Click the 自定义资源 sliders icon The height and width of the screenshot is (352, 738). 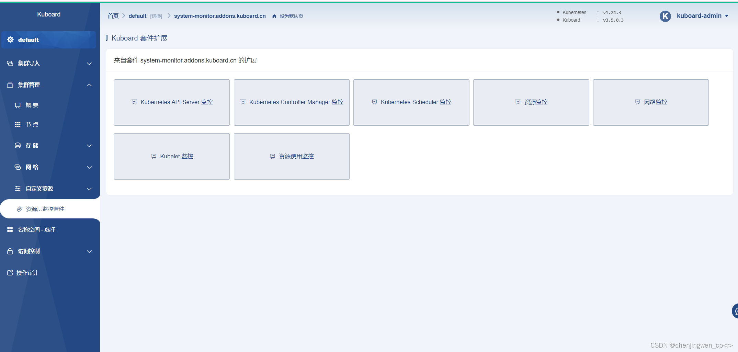tap(18, 189)
